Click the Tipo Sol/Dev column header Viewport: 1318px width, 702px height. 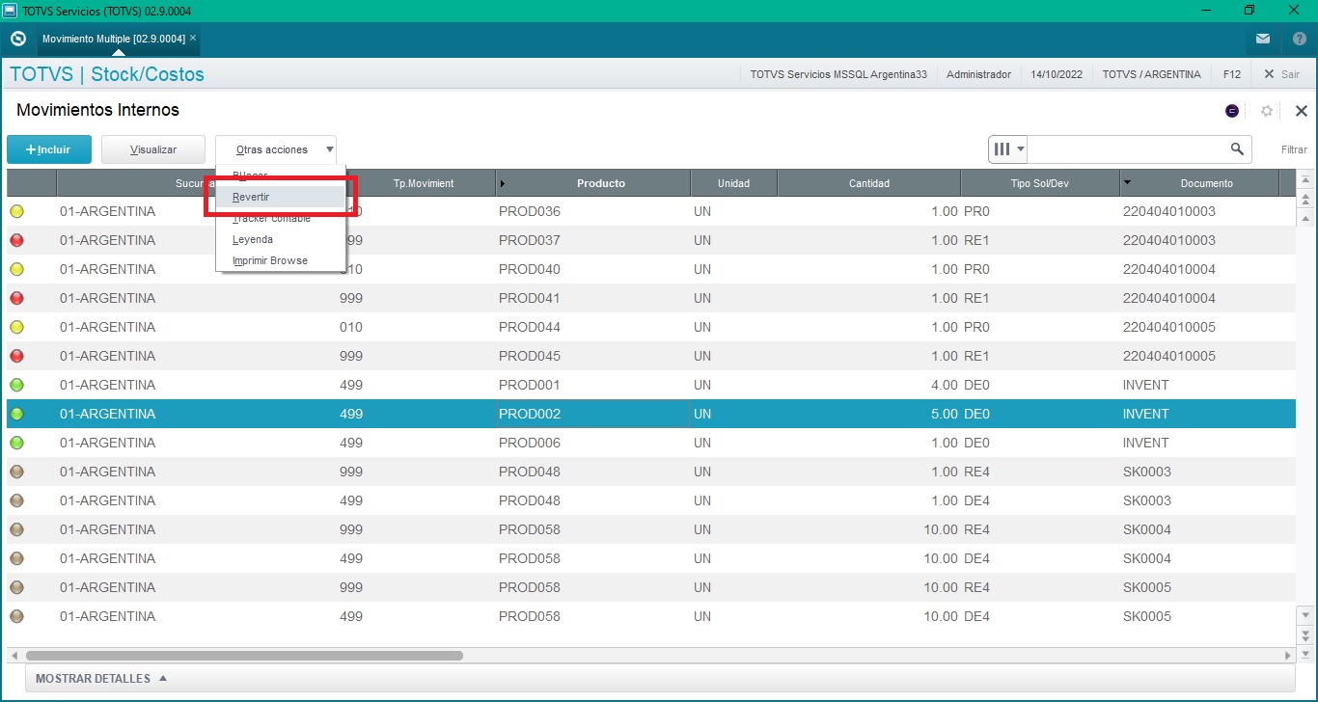coord(1039,183)
